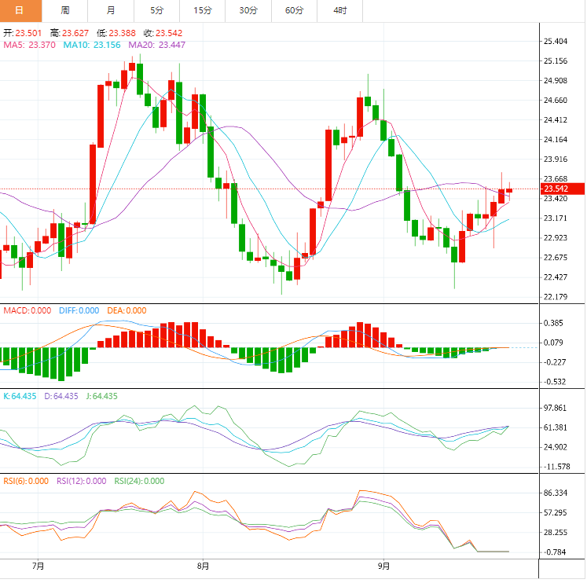587x583 pixels.
Task: Switch chart to 5分 interval
Action: [x=156, y=10]
